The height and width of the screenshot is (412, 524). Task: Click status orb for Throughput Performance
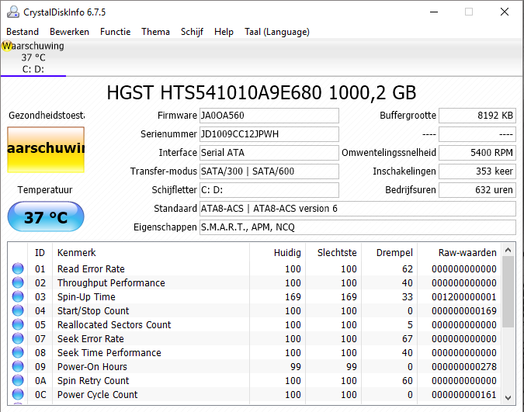pyautogui.click(x=18, y=283)
